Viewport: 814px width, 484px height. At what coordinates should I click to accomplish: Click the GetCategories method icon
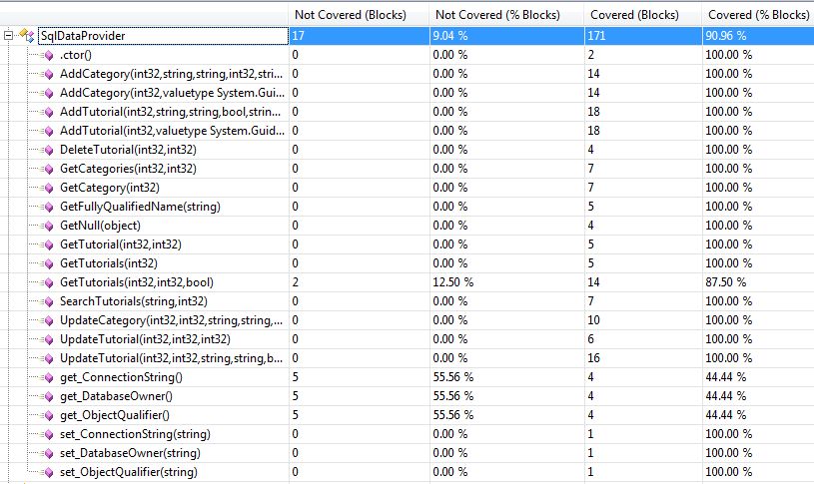click(48, 169)
